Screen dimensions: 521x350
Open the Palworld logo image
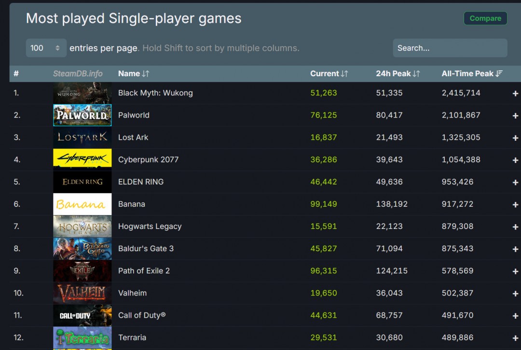82,115
